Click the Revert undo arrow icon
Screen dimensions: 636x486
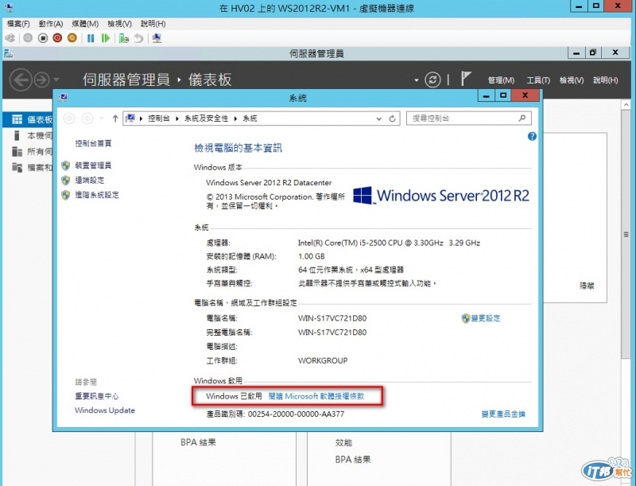tap(138, 38)
